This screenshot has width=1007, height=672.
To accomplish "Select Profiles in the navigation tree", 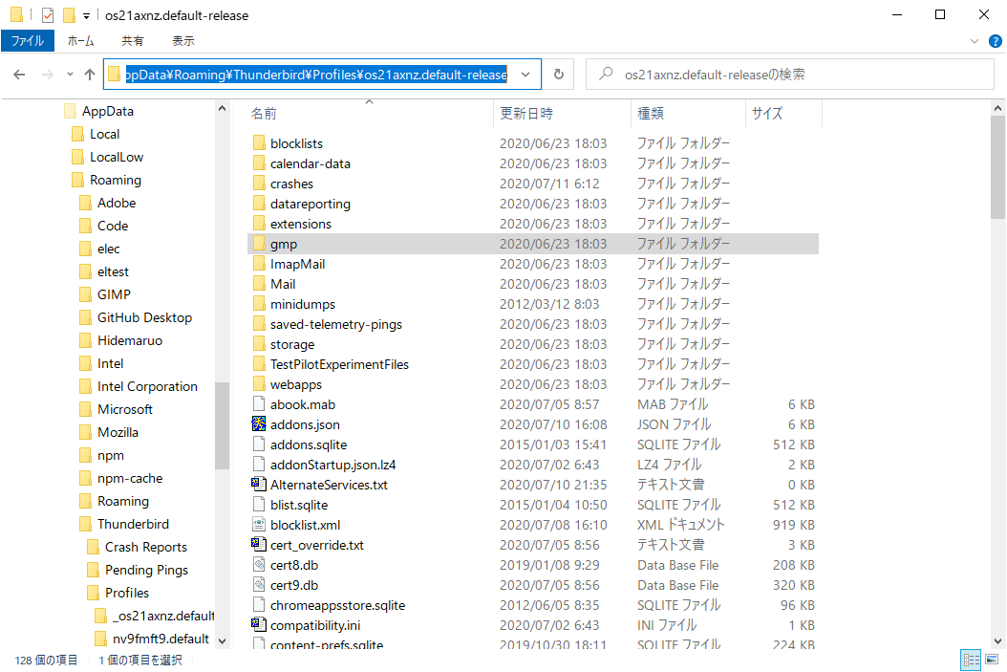I will [x=126, y=593].
